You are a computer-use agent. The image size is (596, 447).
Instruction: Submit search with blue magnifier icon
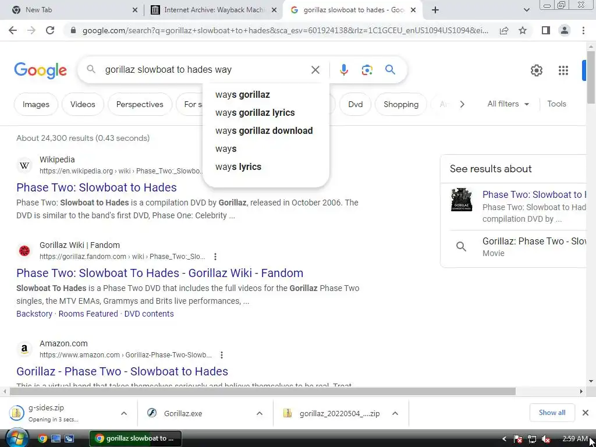click(x=390, y=70)
